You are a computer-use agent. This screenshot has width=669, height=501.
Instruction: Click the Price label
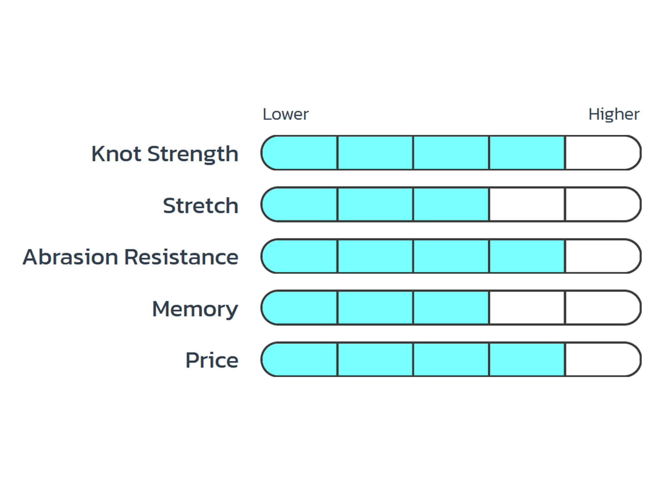click(212, 360)
